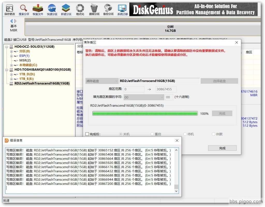Expand the 1TB_E(E:) partition node

[x=11, y=79]
